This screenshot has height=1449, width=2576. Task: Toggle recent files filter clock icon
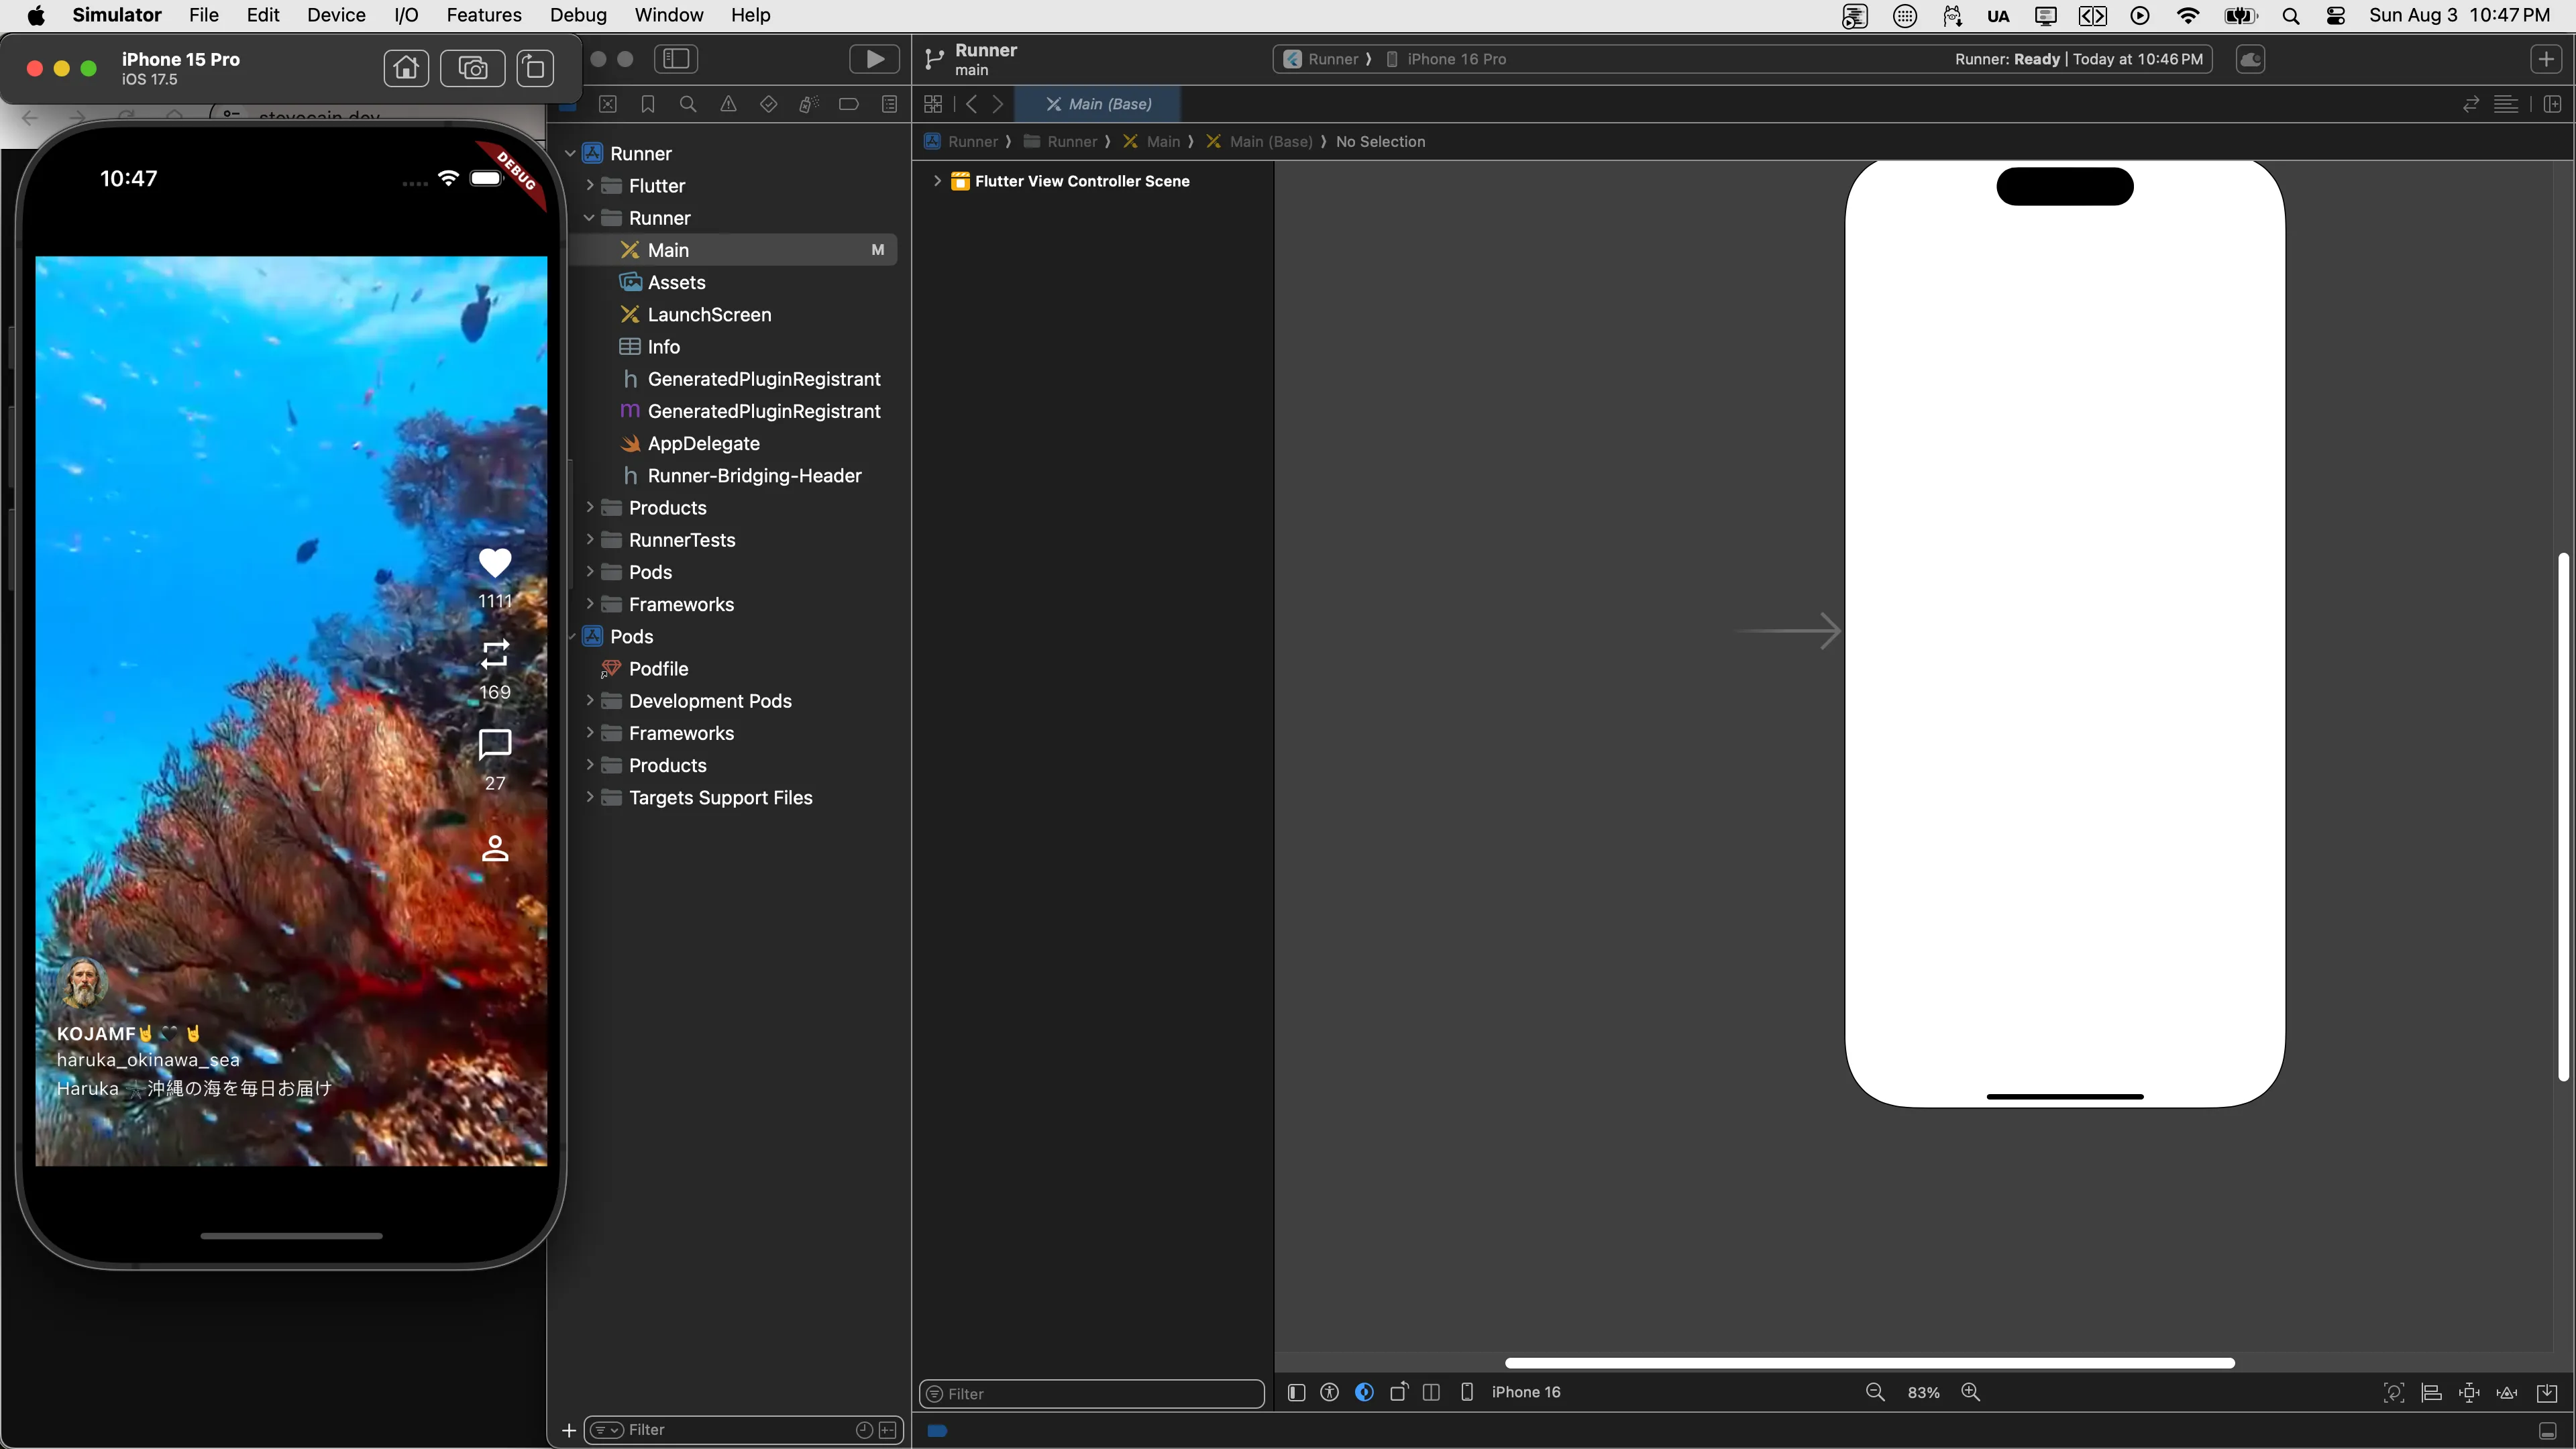tap(864, 1430)
